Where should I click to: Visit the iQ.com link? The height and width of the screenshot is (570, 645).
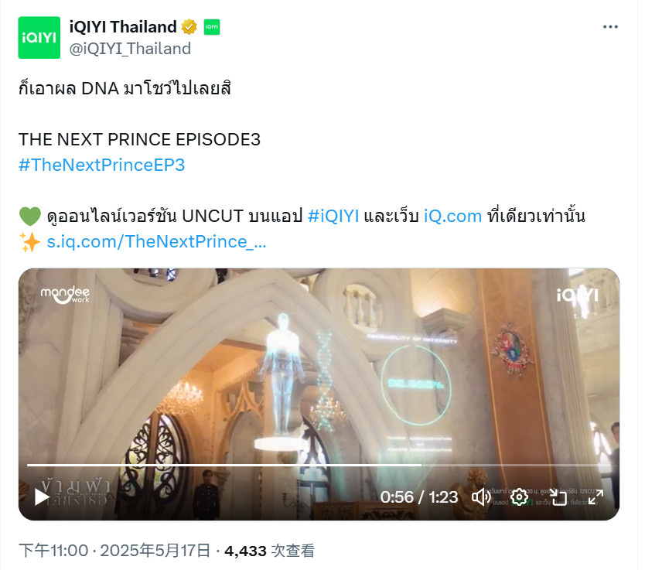pos(453,216)
